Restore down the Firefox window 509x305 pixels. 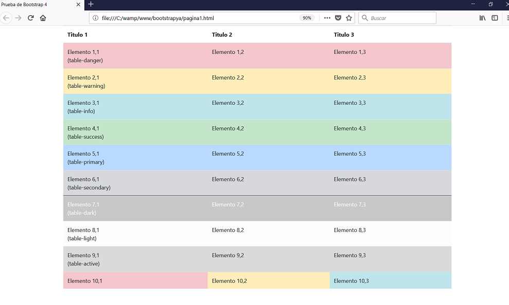(490, 4)
